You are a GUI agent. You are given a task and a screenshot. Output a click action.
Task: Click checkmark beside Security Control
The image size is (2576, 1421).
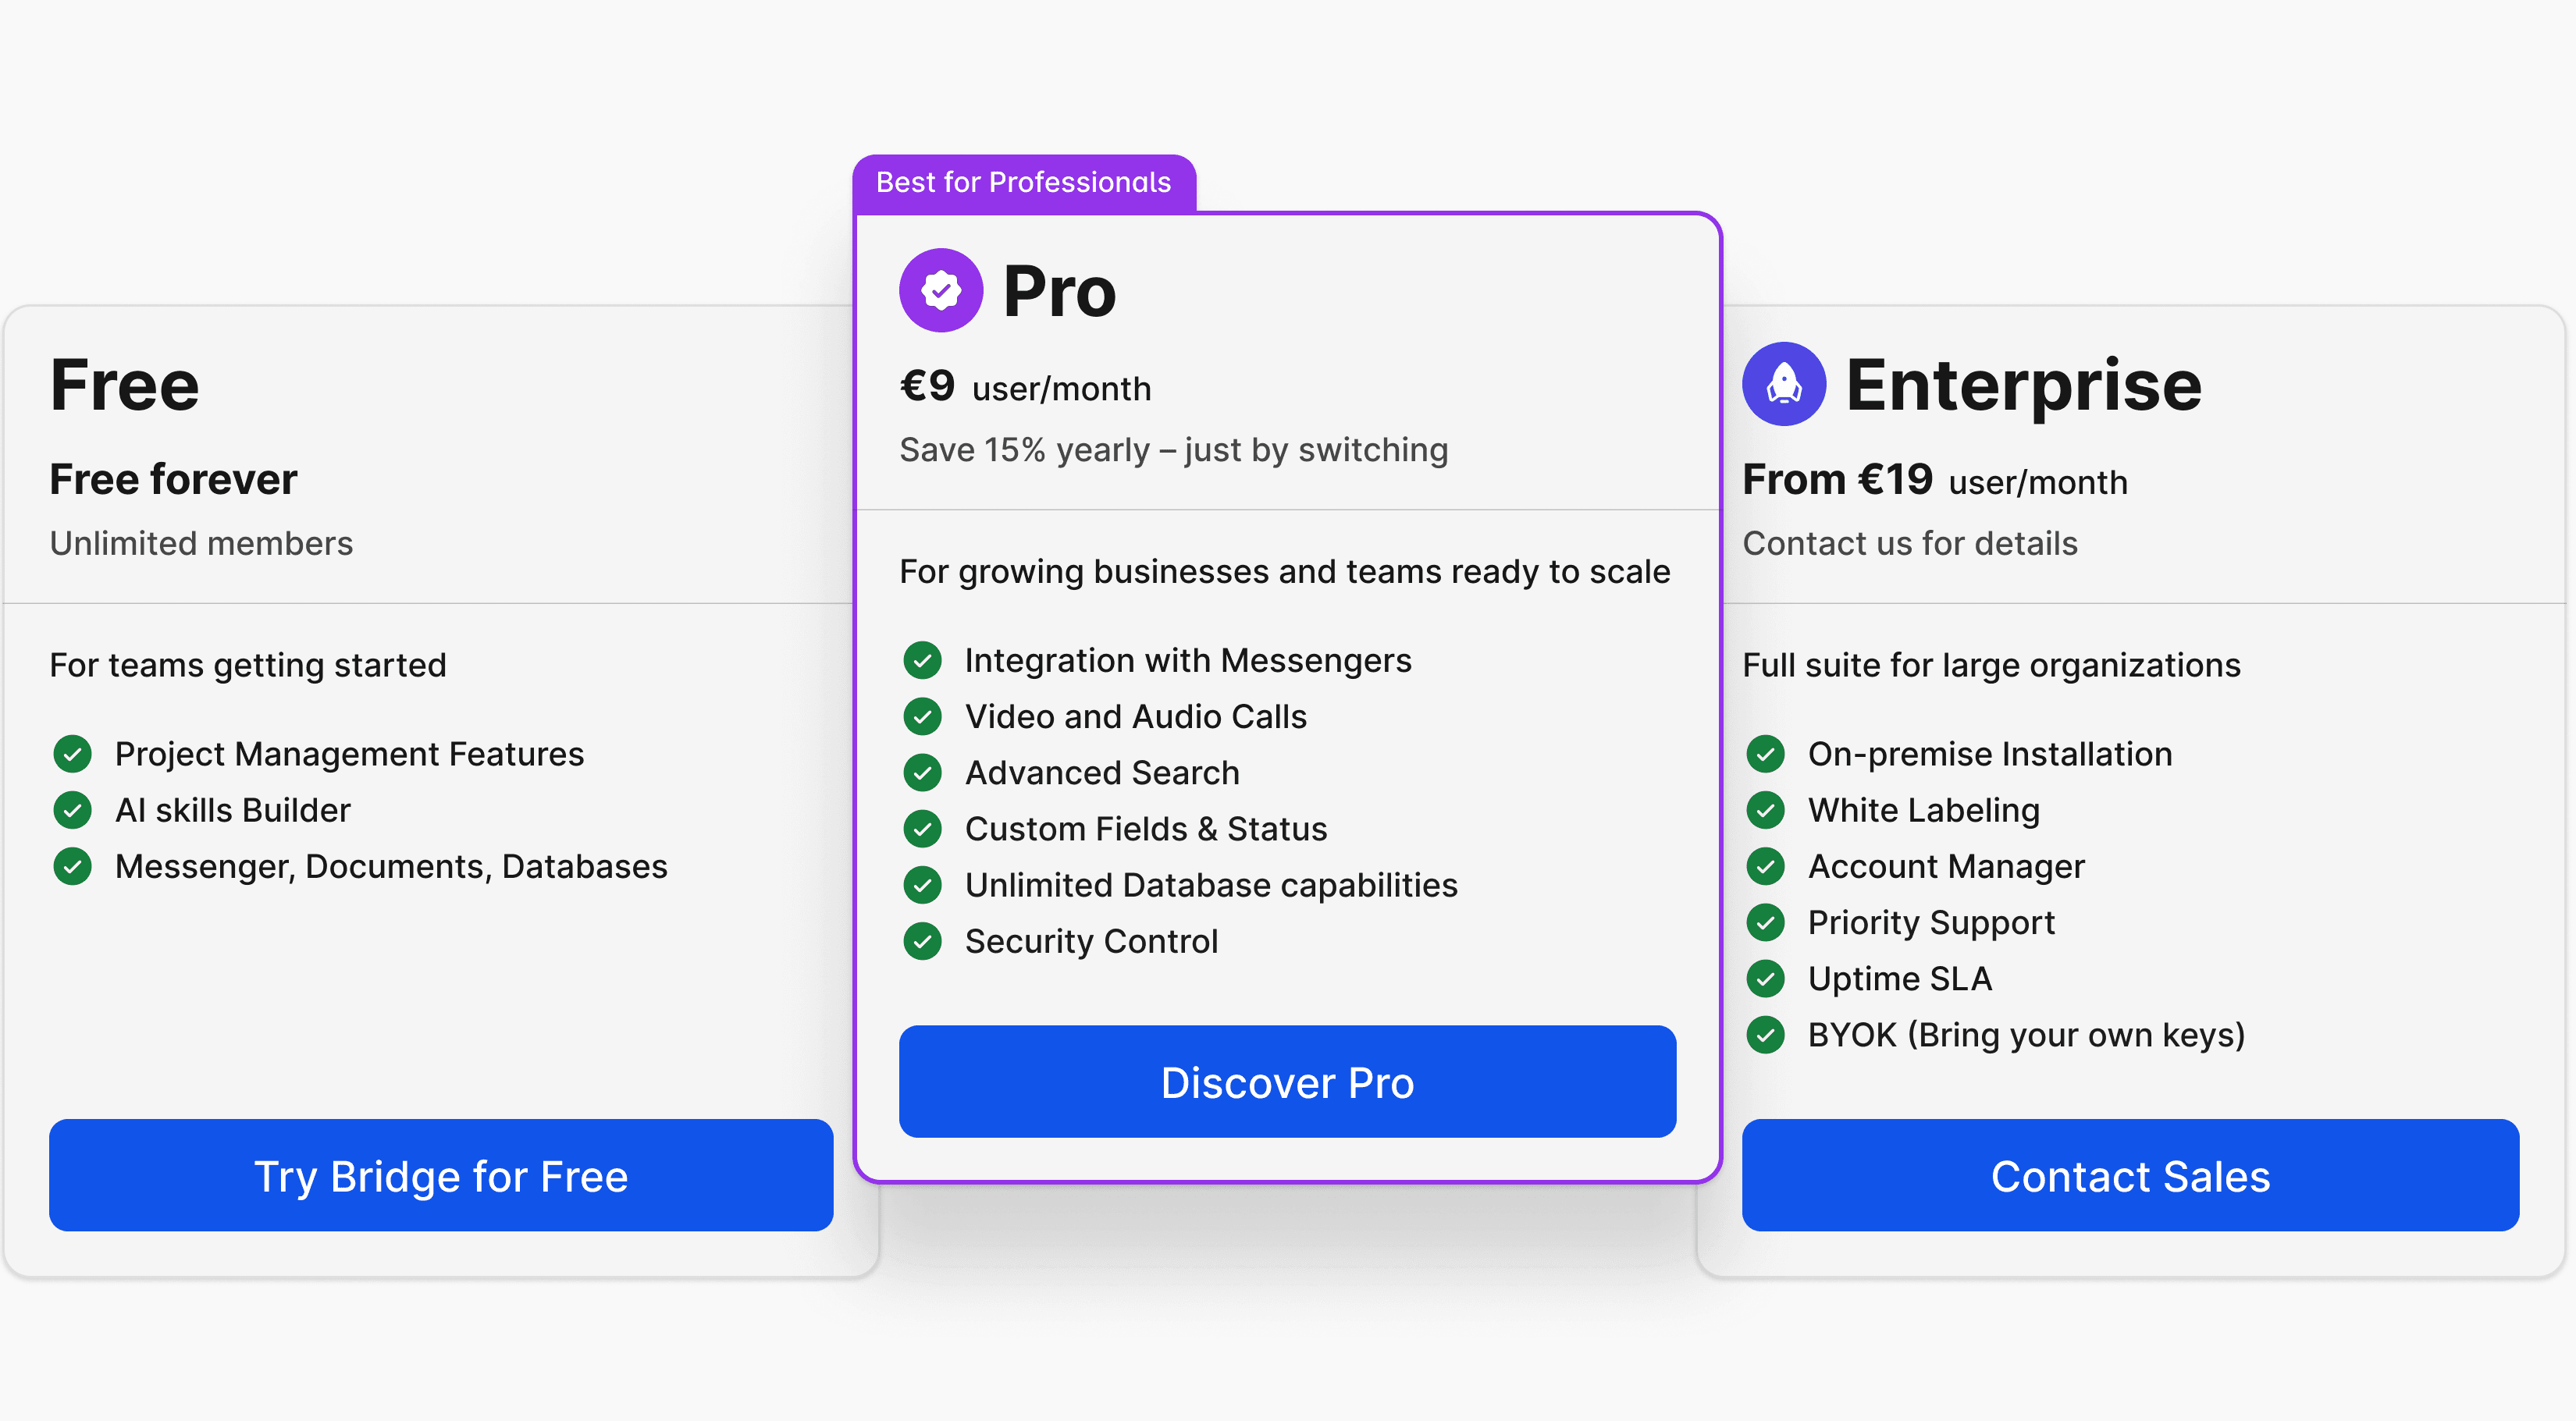coord(922,941)
